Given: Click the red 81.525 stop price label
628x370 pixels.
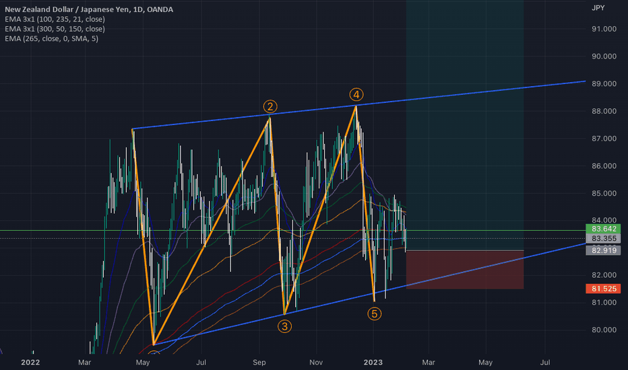Looking at the screenshot, I should click(603, 289).
